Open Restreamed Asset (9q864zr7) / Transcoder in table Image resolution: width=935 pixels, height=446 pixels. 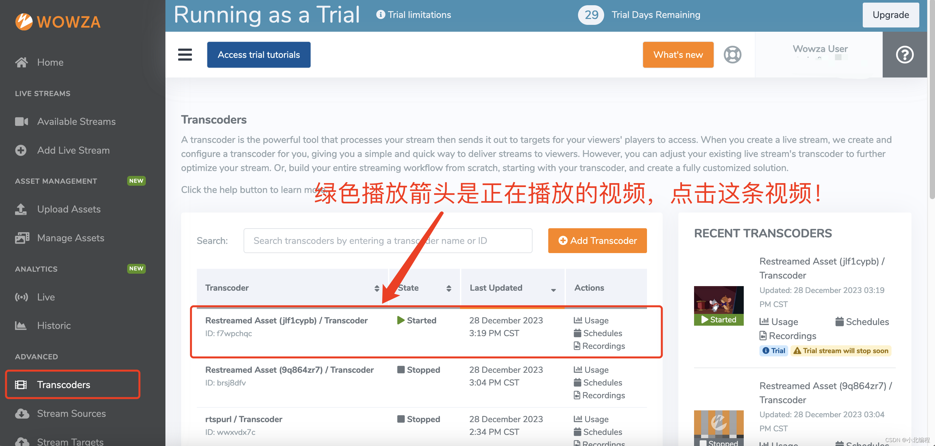[289, 370]
